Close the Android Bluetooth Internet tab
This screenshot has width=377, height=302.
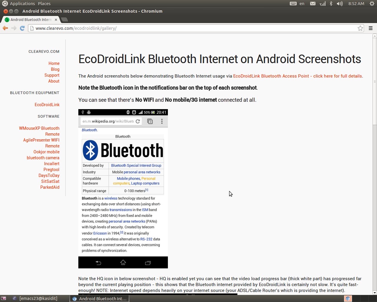coord(56,20)
